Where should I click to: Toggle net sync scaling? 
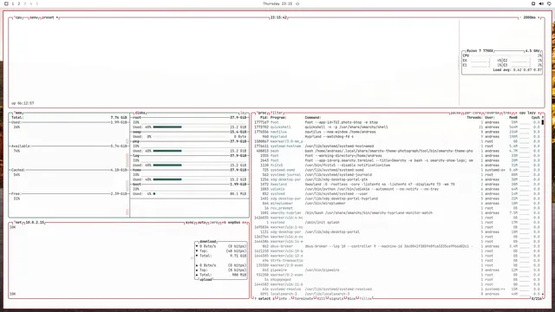point(190,223)
